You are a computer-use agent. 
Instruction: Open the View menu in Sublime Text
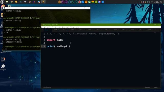point(56,27)
